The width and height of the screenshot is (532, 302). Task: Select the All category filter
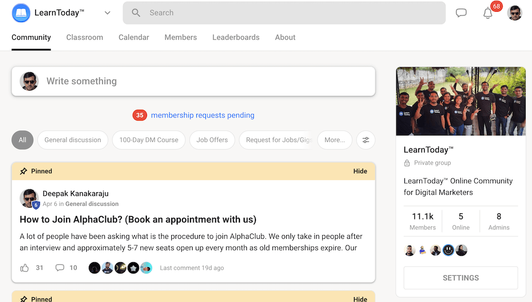point(22,140)
